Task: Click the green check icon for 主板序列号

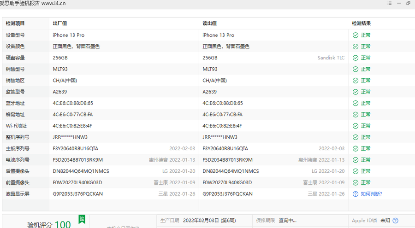Action: tap(356, 149)
